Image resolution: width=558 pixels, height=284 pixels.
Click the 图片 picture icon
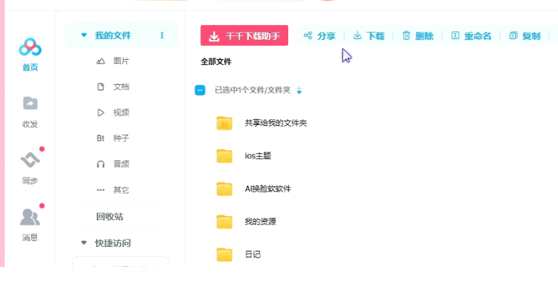pos(101,61)
